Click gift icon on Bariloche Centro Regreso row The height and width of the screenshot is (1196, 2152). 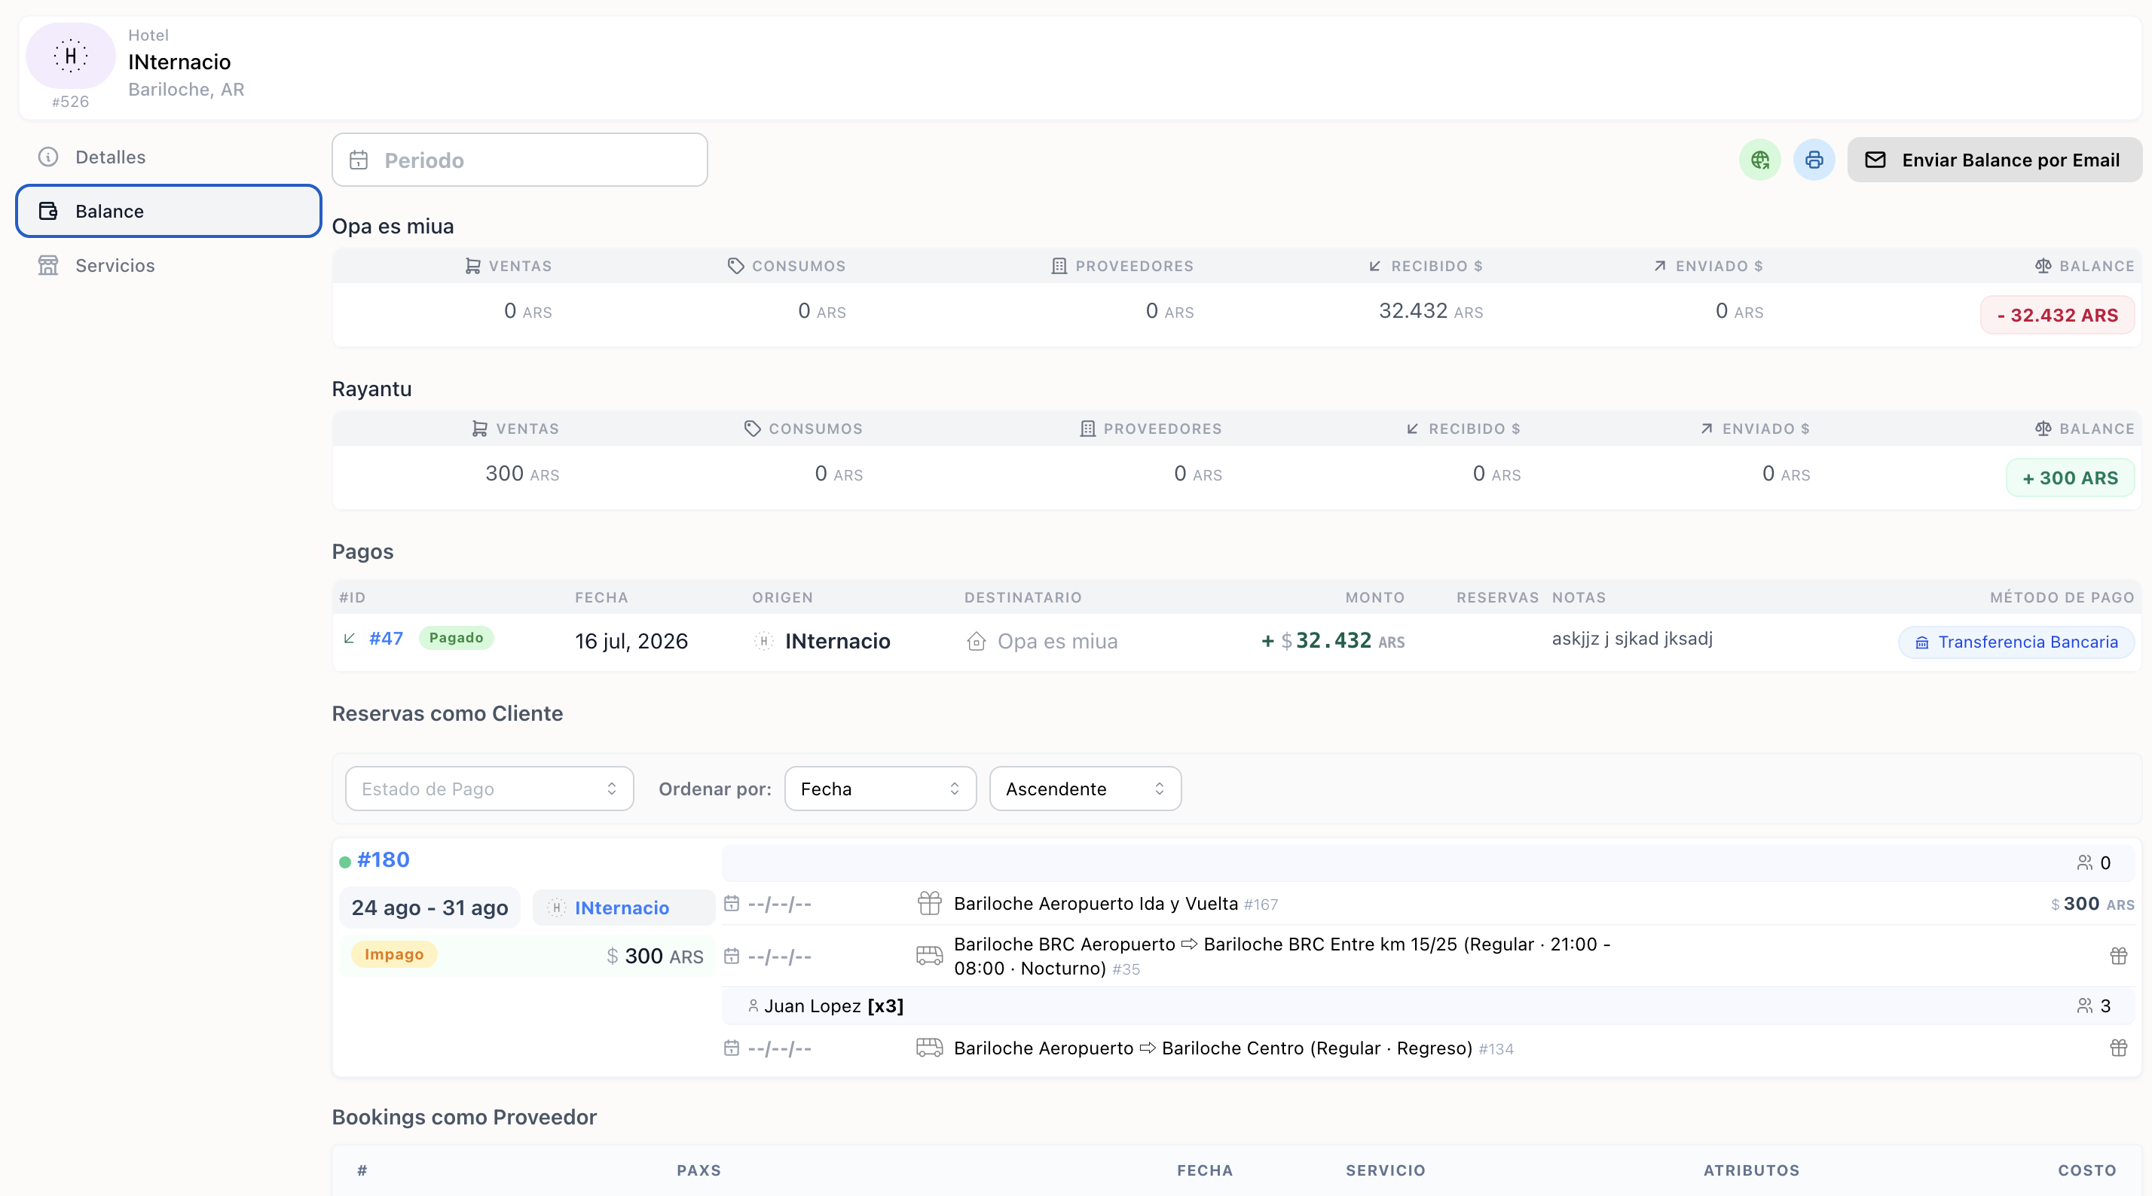coord(2118,1048)
